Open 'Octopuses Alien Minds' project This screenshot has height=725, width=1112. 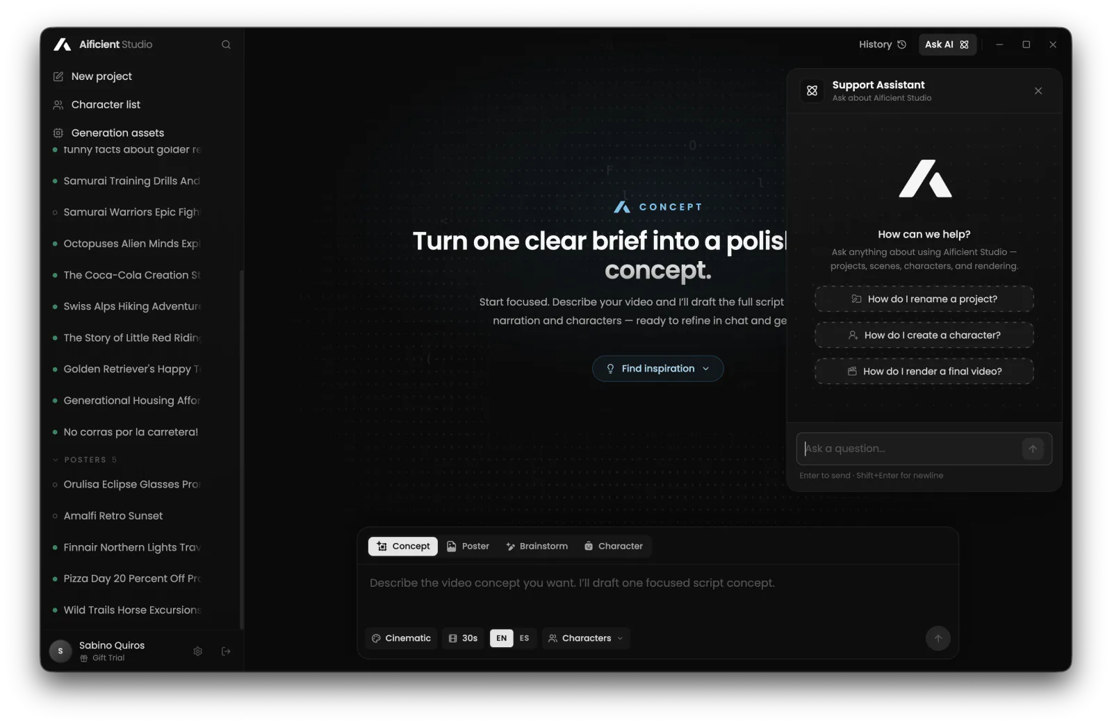(131, 244)
